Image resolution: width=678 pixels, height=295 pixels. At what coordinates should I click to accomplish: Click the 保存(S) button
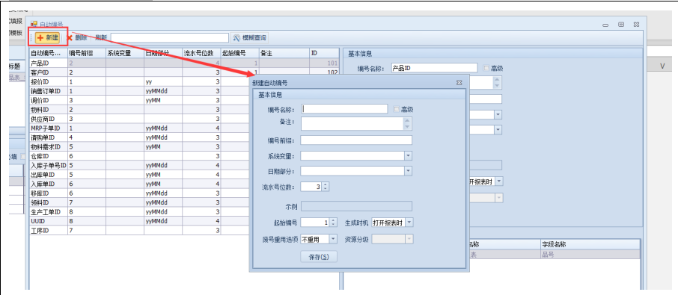point(319,257)
